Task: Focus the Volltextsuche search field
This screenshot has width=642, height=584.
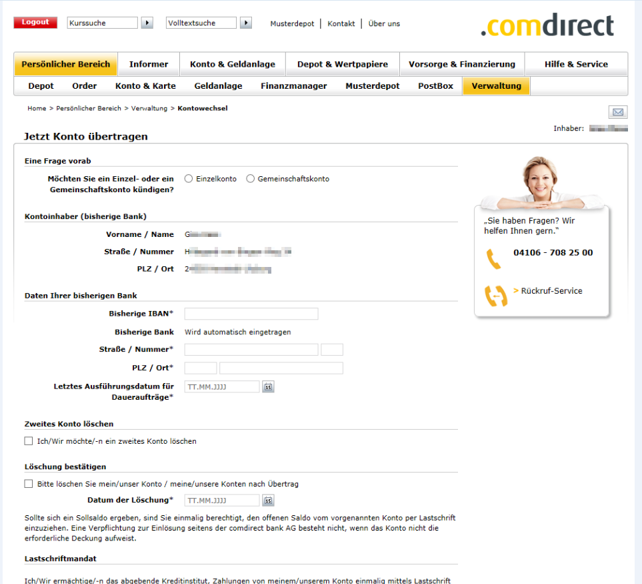Action: point(201,23)
